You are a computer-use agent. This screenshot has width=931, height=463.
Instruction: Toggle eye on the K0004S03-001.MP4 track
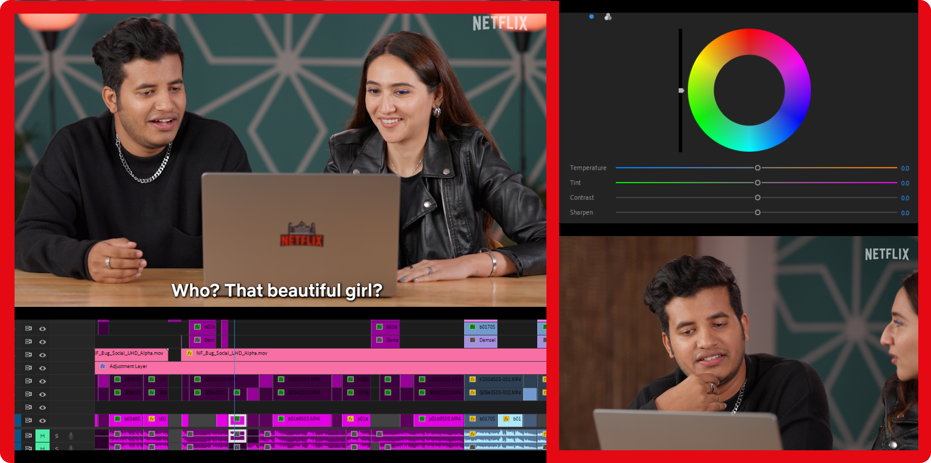point(43,381)
